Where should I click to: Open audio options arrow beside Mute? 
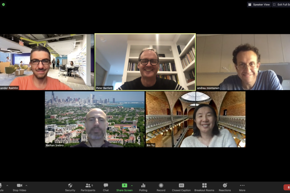[x=7, y=185]
